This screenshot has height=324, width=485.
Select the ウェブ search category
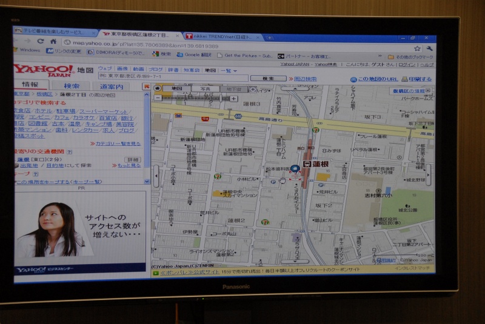(105, 68)
